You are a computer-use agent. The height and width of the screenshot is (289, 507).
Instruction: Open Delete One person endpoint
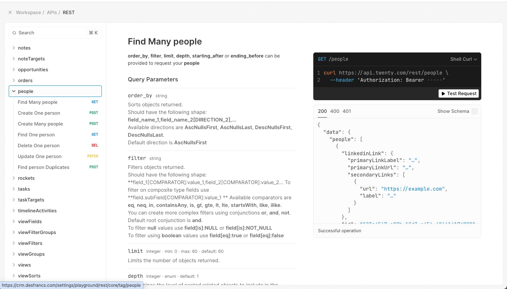[x=58, y=145]
